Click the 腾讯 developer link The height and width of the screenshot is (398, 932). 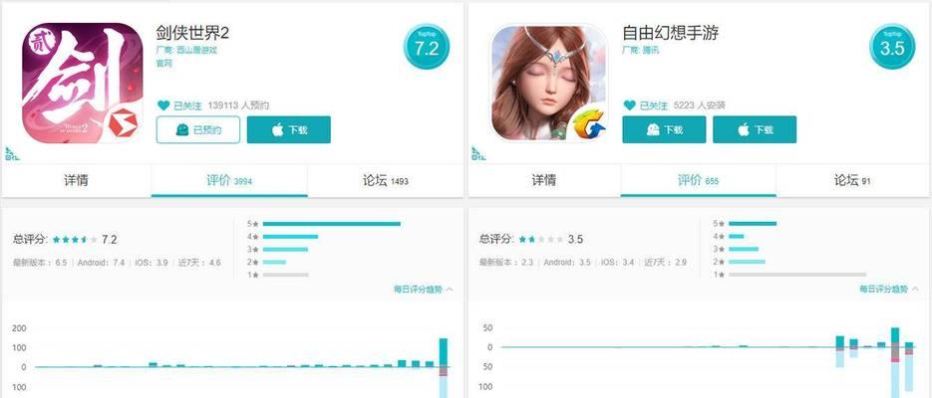coord(650,51)
